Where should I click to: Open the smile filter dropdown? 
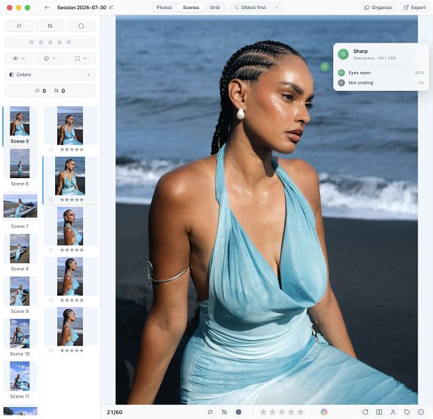point(50,58)
